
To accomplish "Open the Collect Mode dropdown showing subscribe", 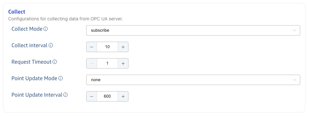I will pyautogui.click(x=193, y=30).
